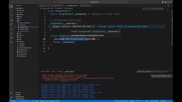The height and width of the screenshot is (102, 182).
Task: Expand the macos folder
Action: coord(26,35)
